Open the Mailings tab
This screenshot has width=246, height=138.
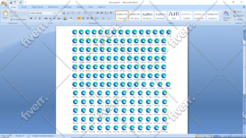[x=67, y=7]
